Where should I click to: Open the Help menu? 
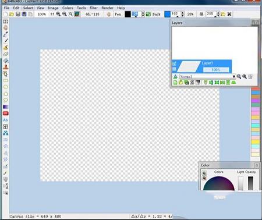[x=121, y=8]
